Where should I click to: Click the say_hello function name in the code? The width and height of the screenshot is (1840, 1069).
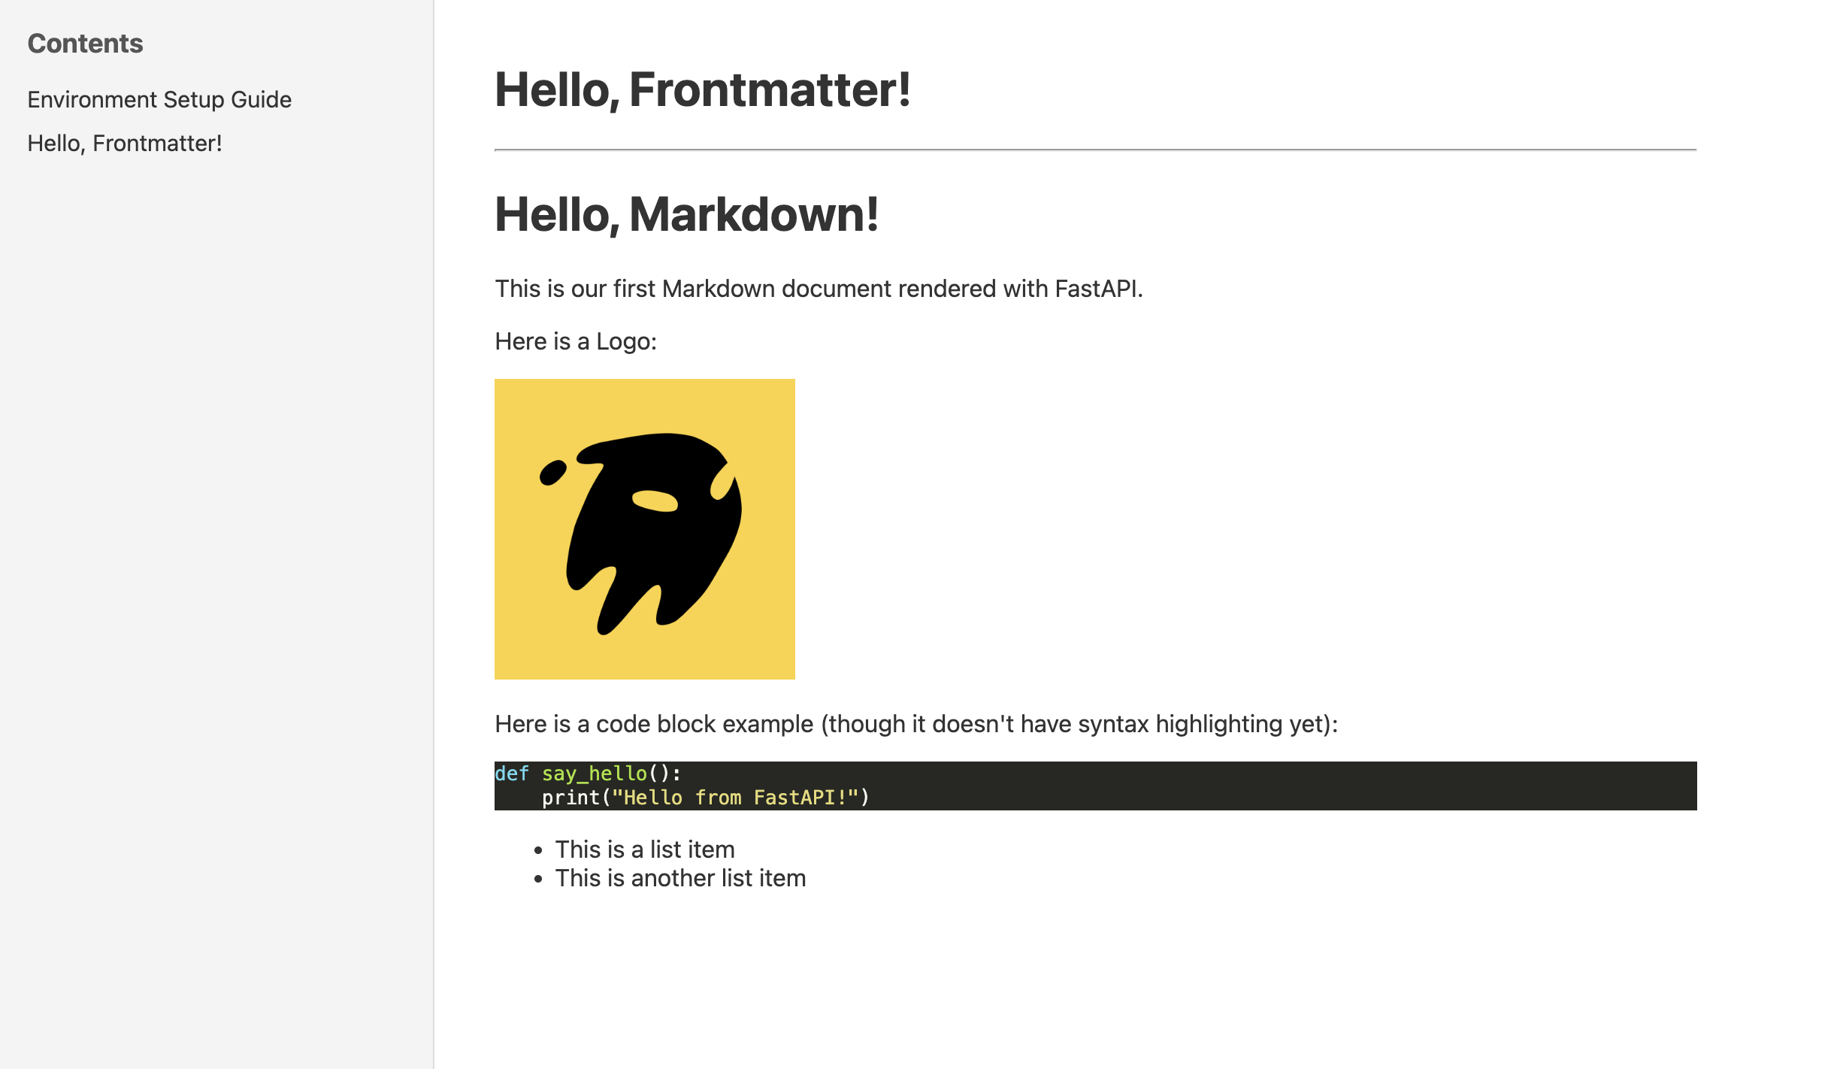(594, 774)
